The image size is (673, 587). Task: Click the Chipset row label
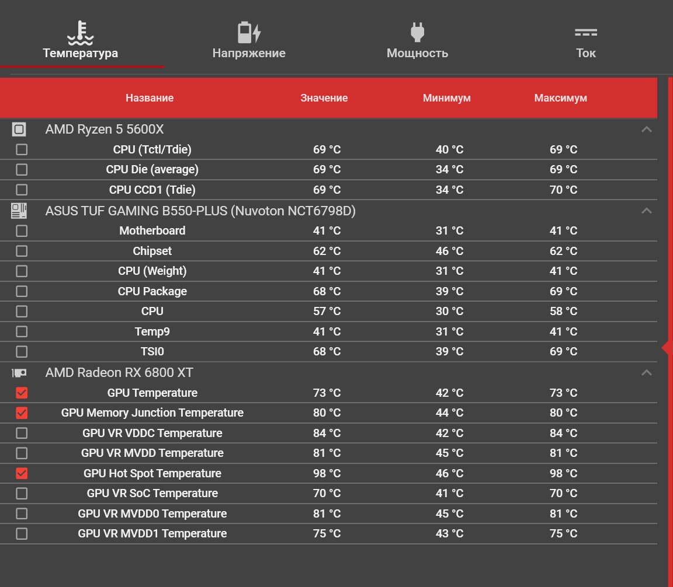(x=152, y=251)
